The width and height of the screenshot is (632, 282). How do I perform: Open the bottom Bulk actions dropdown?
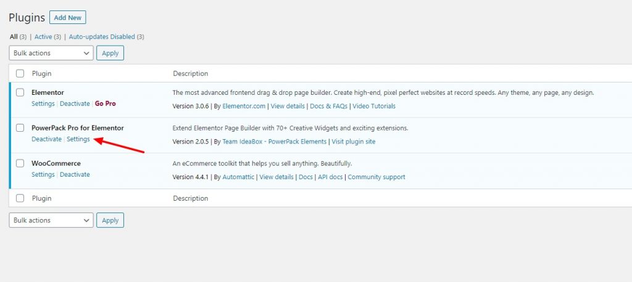[x=51, y=220]
